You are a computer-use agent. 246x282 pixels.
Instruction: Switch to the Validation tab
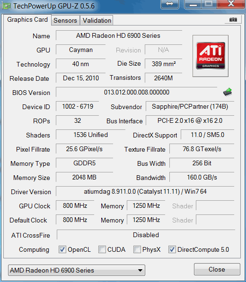point(97,20)
